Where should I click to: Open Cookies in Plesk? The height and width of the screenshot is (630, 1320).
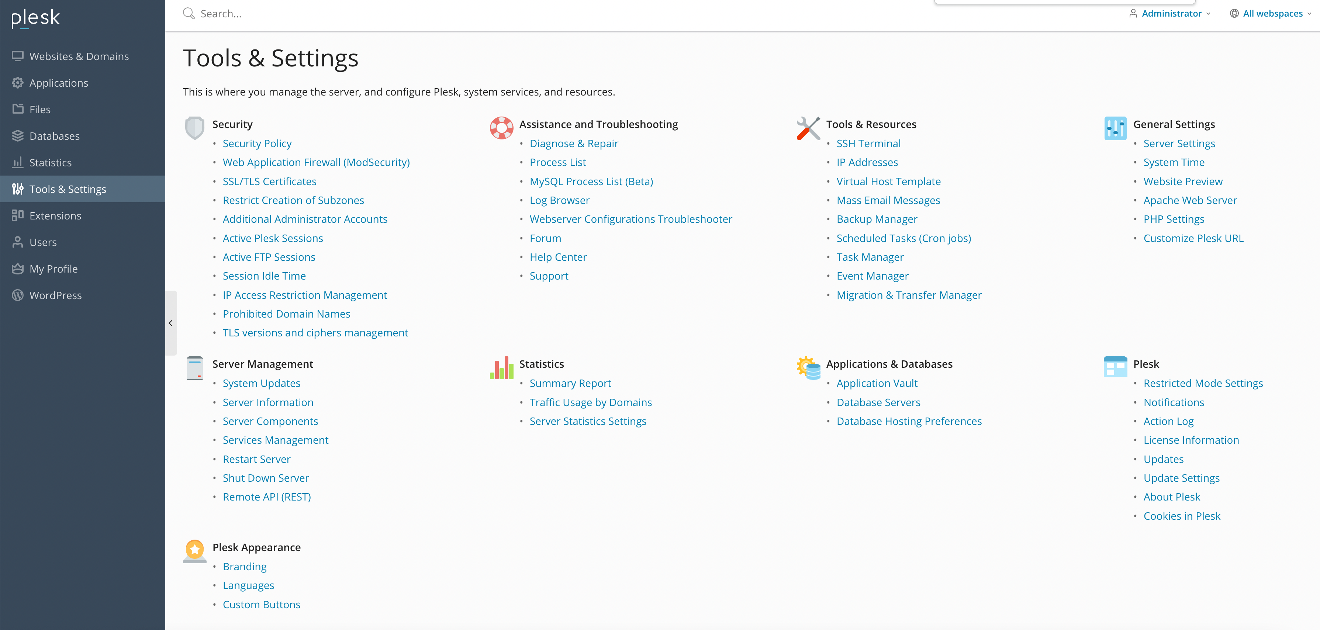[x=1182, y=516]
